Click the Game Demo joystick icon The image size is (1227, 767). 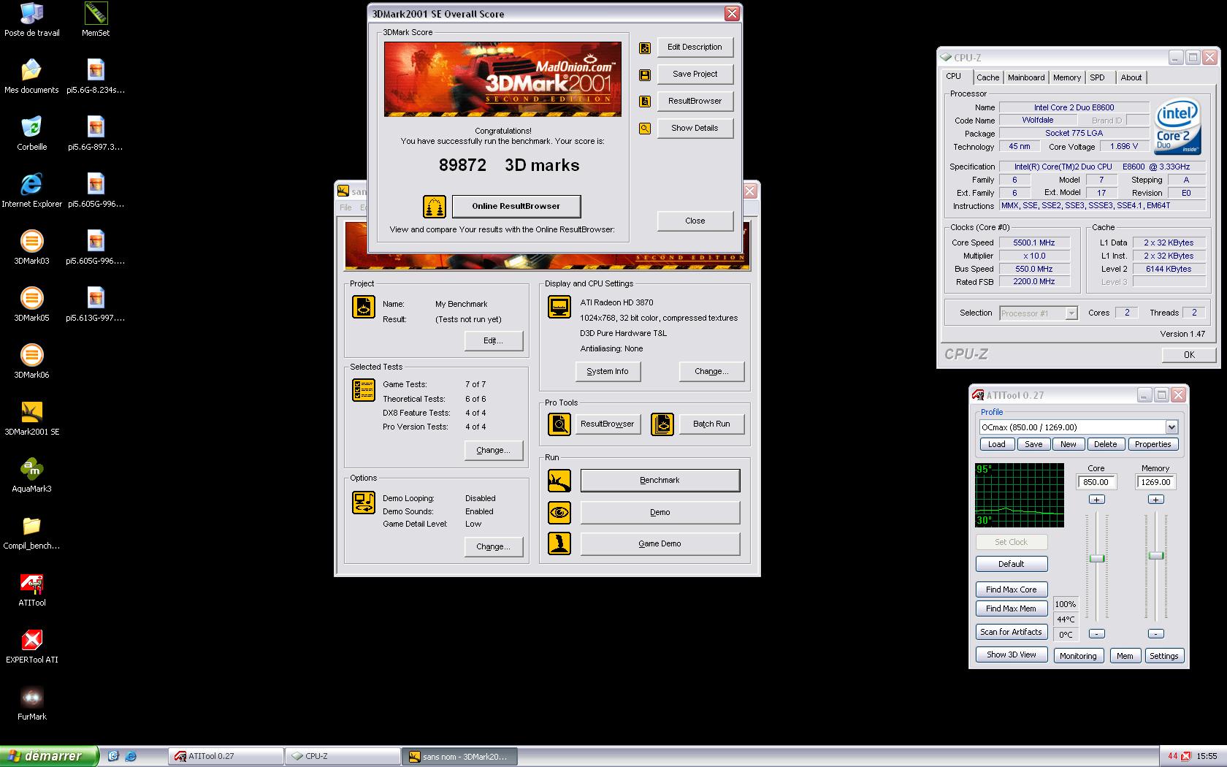(x=559, y=544)
